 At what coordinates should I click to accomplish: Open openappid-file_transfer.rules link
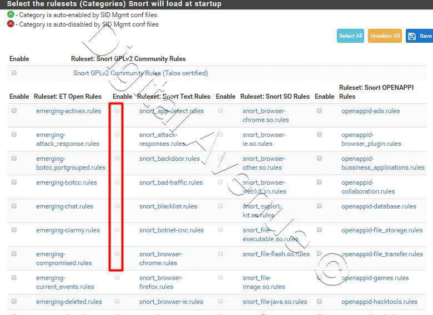tap(382, 254)
